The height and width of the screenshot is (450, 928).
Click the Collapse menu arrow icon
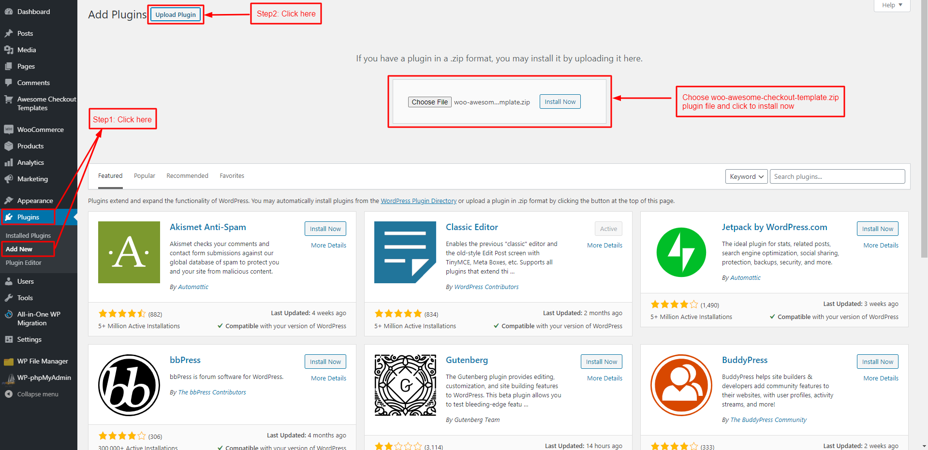point(9,394)
